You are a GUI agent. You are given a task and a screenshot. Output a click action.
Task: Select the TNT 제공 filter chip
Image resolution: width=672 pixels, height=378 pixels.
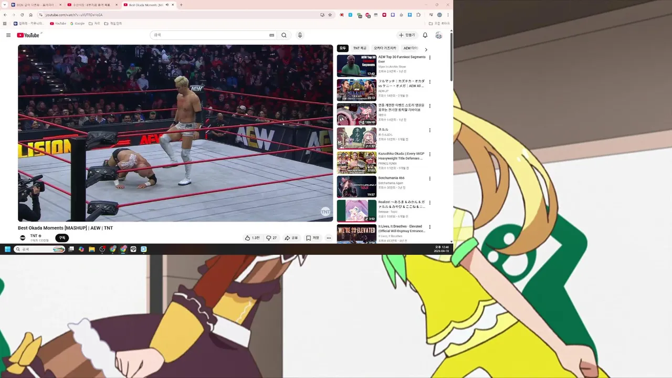coord(360,48)
